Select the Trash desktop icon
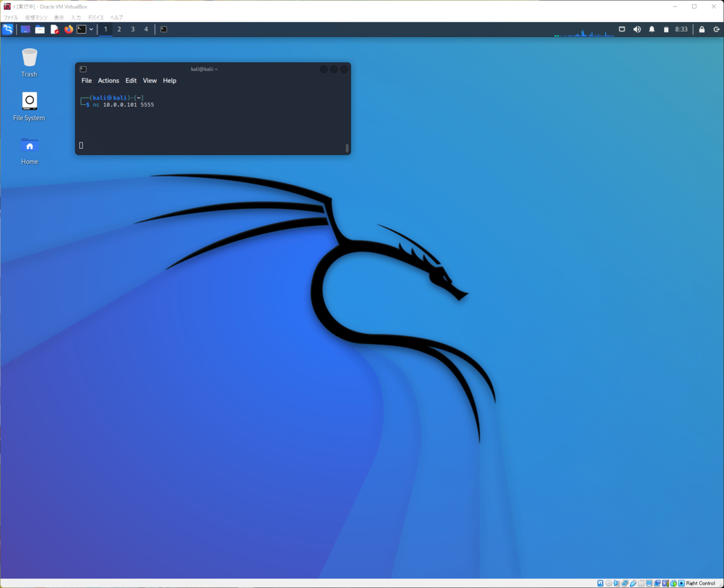 (x=30, y=63)
